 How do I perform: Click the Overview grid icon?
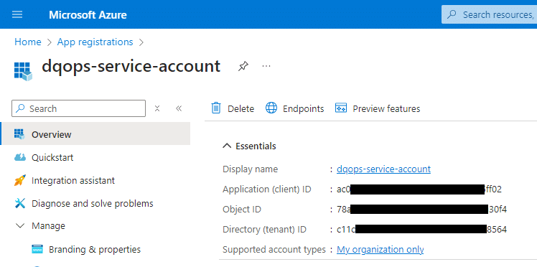pos(20,134)
